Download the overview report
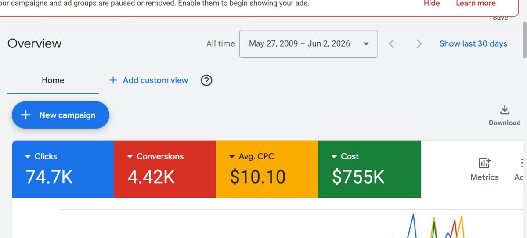Screen dimensions: 527x238 pyautogui.click(x=505, y=115)
